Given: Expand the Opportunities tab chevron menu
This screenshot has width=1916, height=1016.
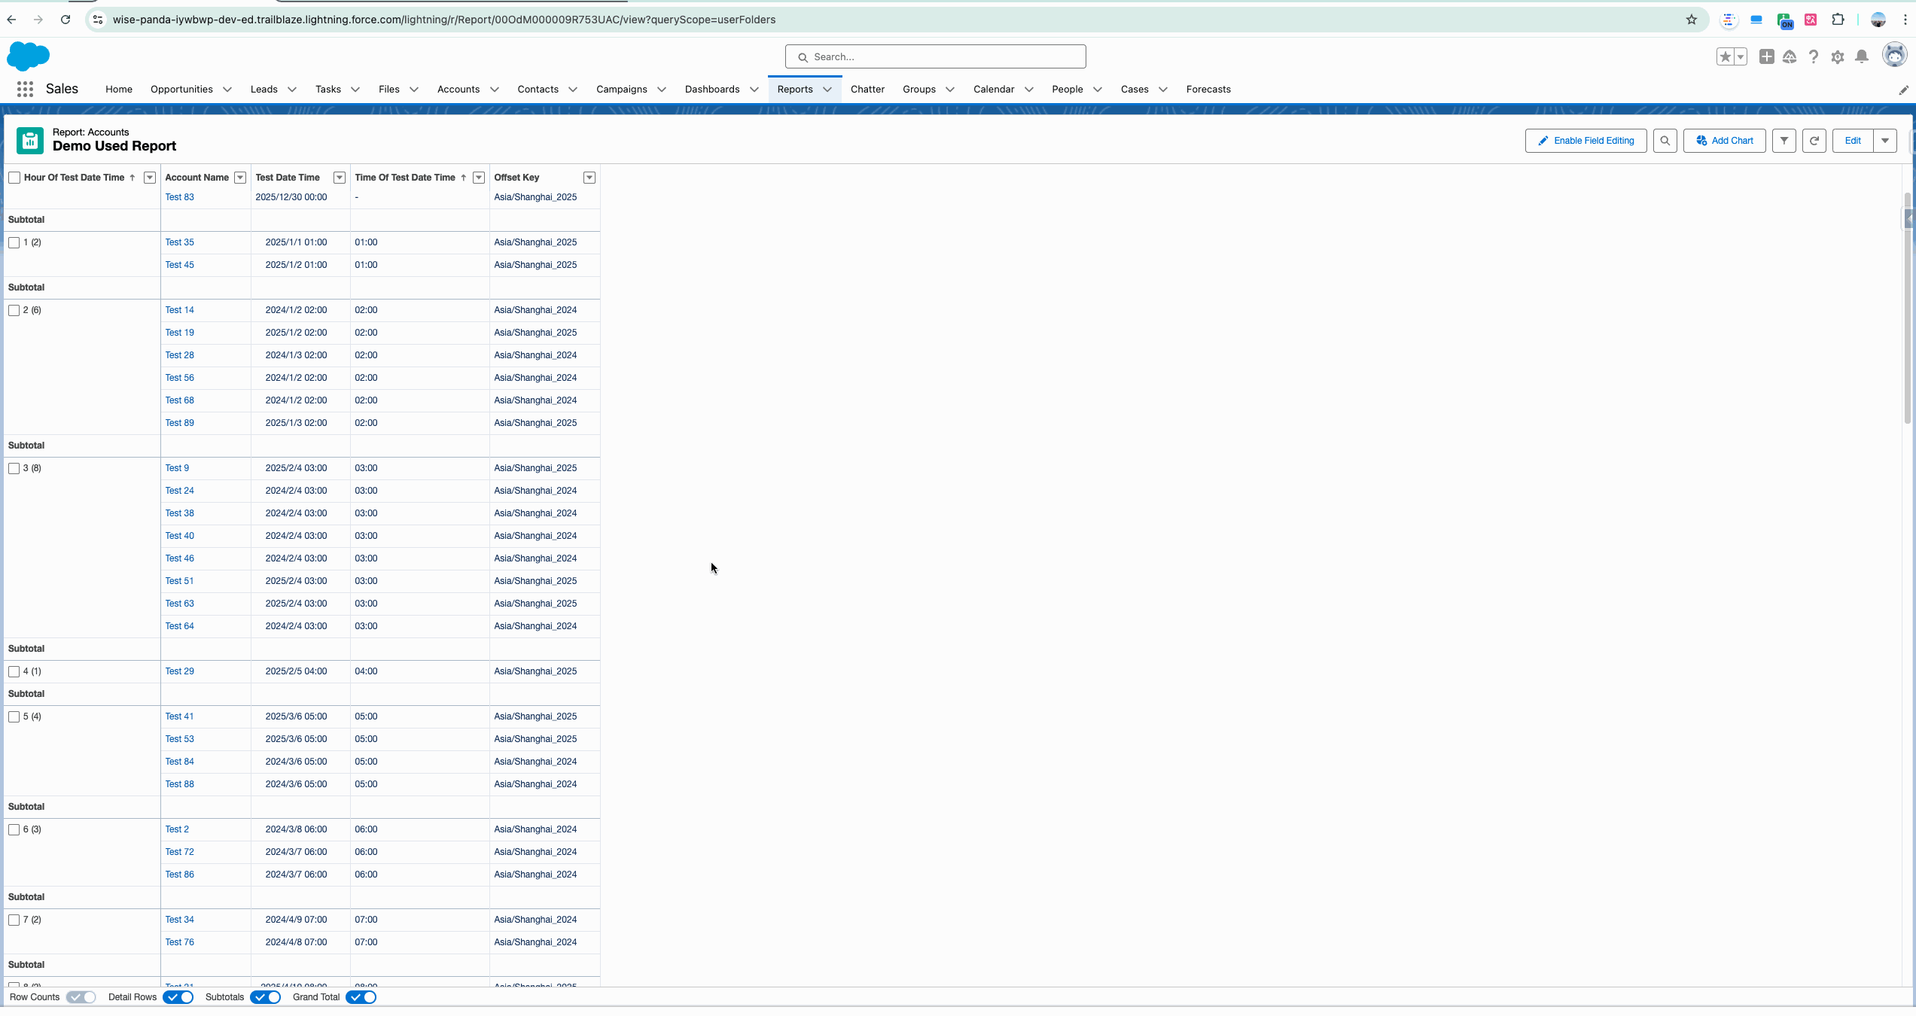Looking at the screenshot, I should pyautogui.click(x=227, y=90).
